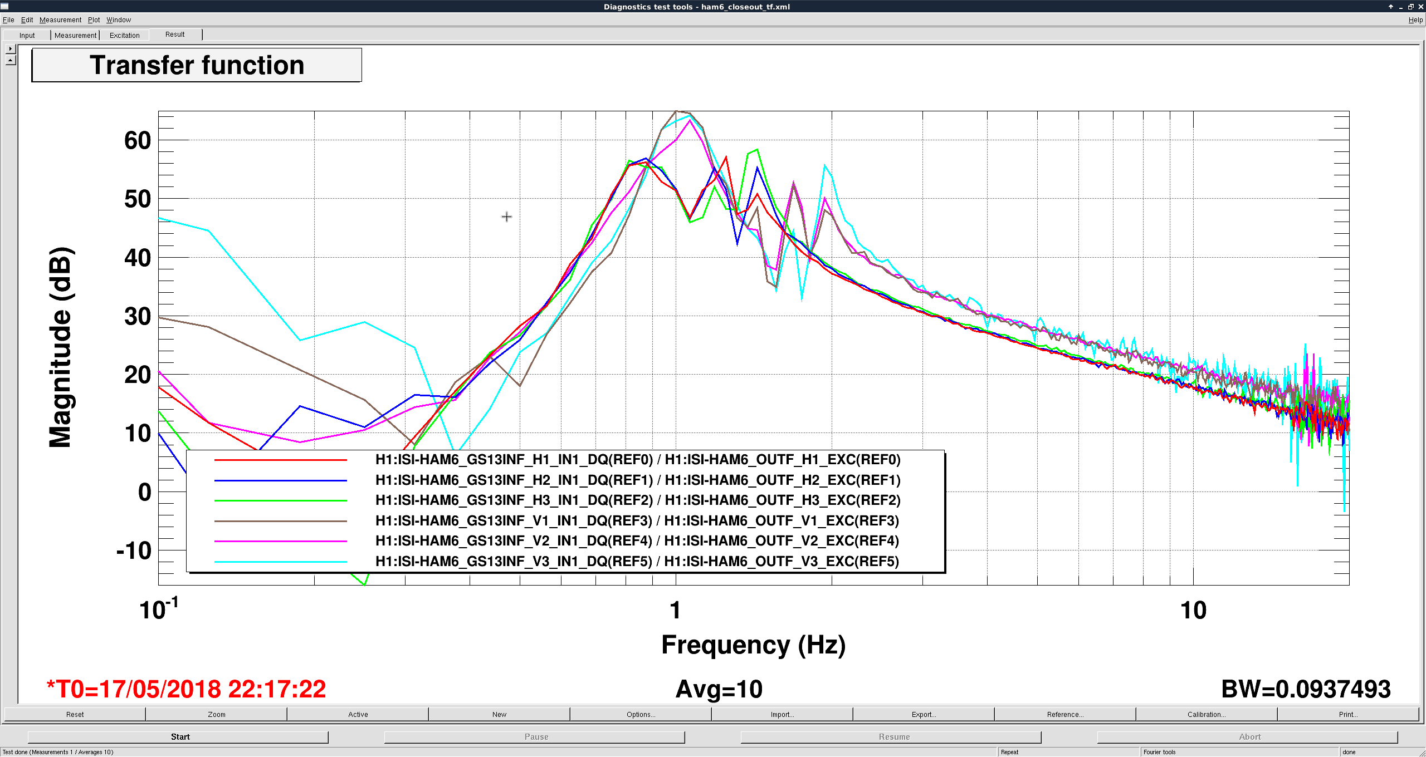This screenshot has height=757, width=1426.
Task: Open the Plot menu
Action: click(94, 20)
